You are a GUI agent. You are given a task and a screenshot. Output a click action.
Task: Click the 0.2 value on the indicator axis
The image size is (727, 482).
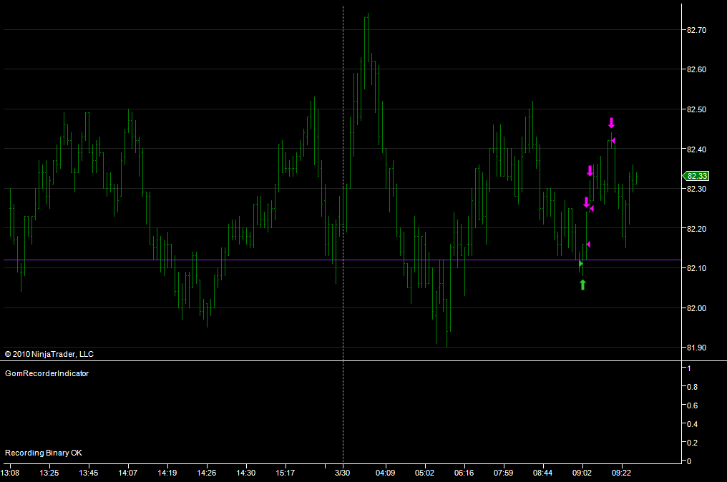pos(692,443)
